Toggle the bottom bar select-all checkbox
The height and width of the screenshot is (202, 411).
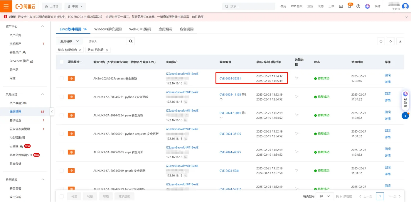click(x=62, y=196)
